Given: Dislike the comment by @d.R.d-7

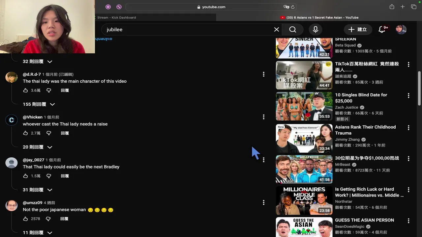Looking at the screenshot, I should pyautogui.click(x=49, y=90).
